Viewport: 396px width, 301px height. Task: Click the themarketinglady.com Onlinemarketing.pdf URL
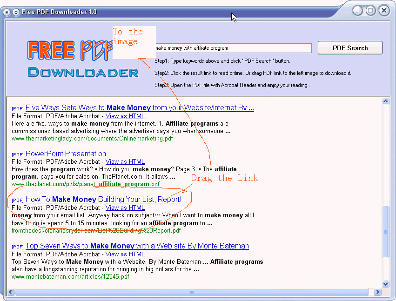point(92,138)
